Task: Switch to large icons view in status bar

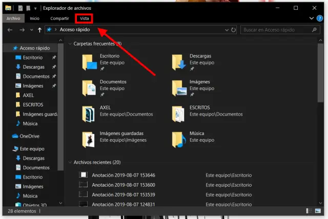Action: (x=318, y=211)
